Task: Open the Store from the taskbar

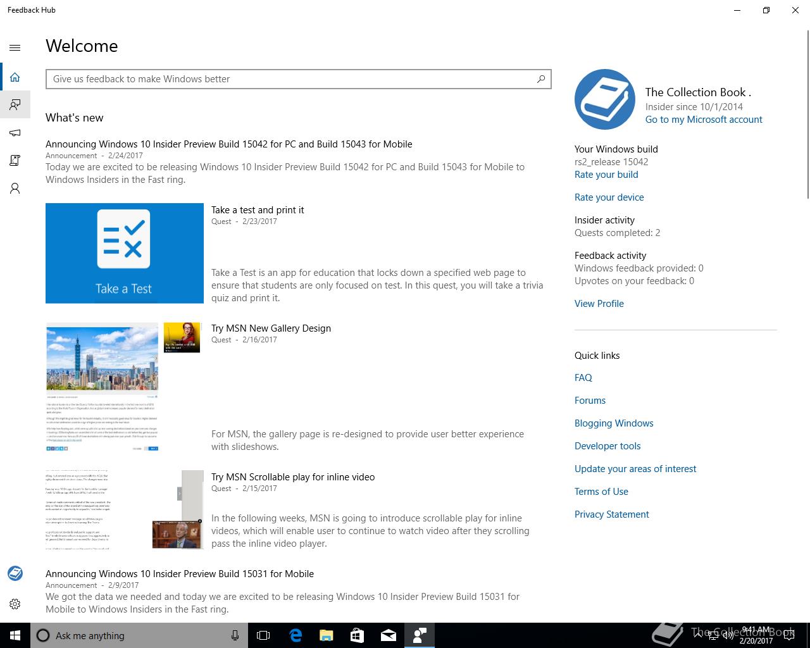Action: pos(358,635)
